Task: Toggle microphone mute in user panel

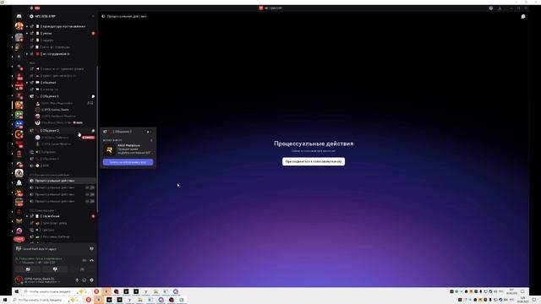Action: tap(77, 280)
